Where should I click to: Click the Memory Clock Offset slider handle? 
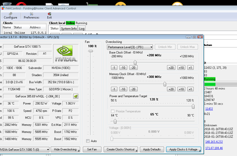click(165, 84)
